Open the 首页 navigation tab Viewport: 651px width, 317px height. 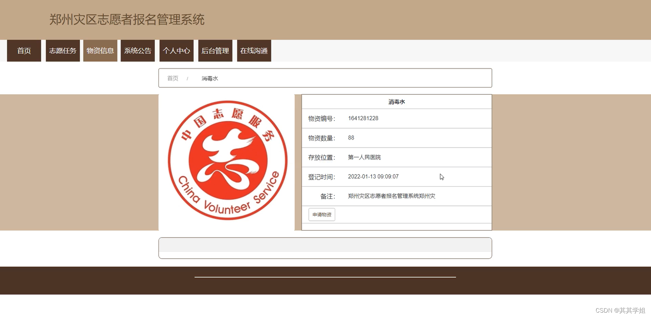click(24, 51)
